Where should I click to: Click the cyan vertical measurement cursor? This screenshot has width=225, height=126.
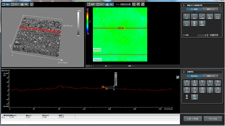tap(114, 88)
